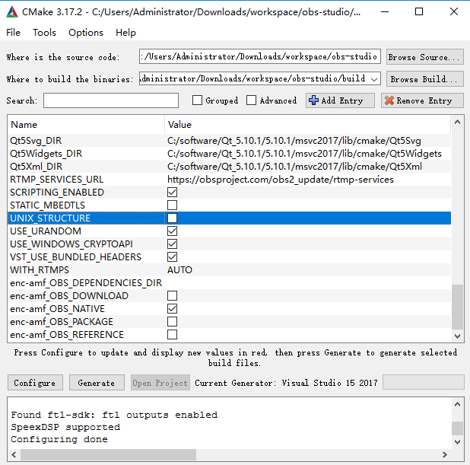The width and height of the screenshot is (470, 465).
Task: Click the red X Remove Entry icon
Action: click(x=389, y=100)
